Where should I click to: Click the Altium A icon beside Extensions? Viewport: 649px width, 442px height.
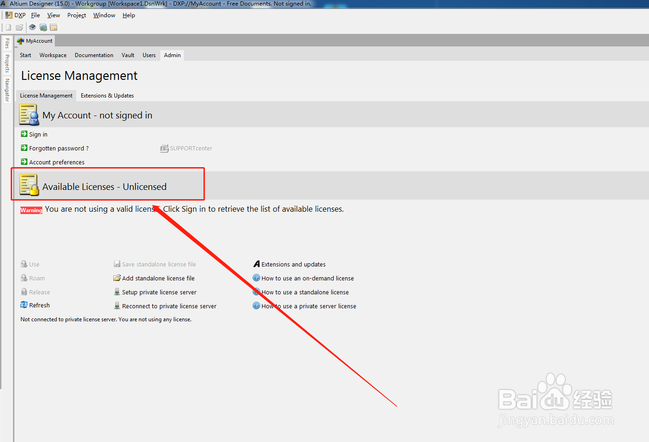256,264
